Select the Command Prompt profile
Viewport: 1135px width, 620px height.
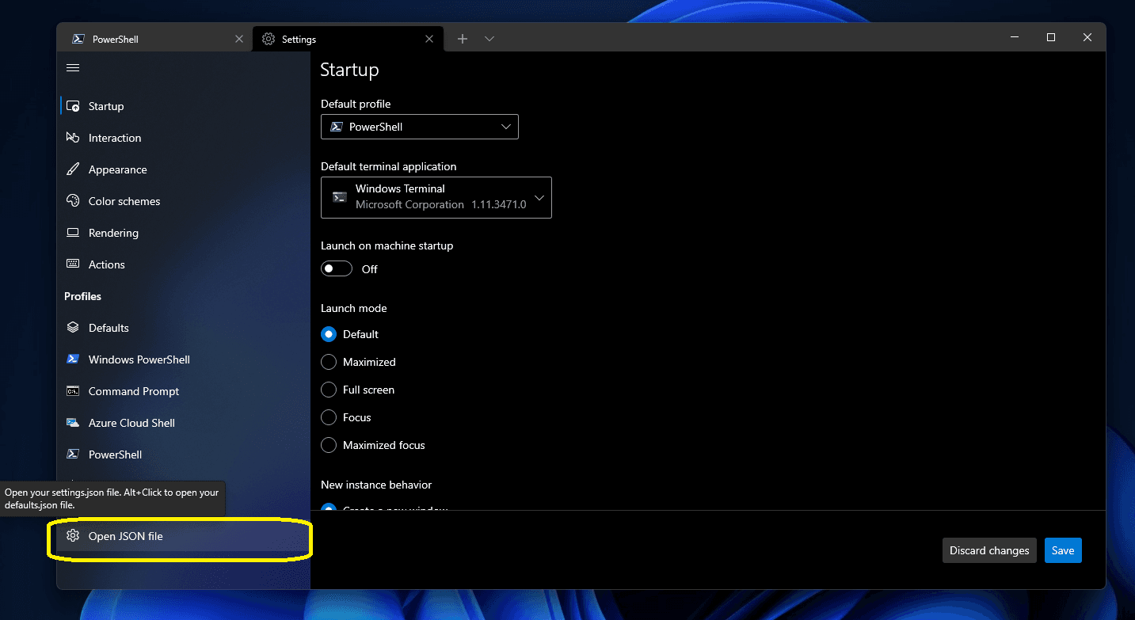pos(185,391)
